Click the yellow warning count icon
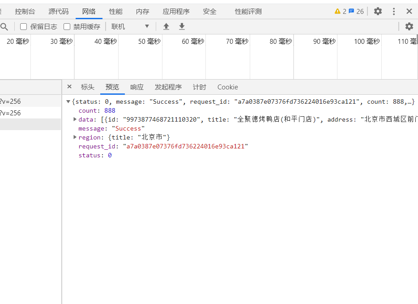Viewport: 418px width, 304px height. [337, 12]
